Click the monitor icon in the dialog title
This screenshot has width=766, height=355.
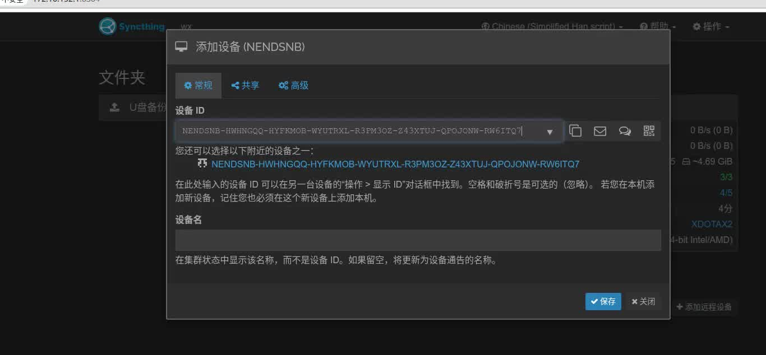tap(181, 47)
